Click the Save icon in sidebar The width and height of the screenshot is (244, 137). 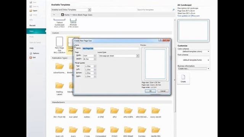click(30, 2)
